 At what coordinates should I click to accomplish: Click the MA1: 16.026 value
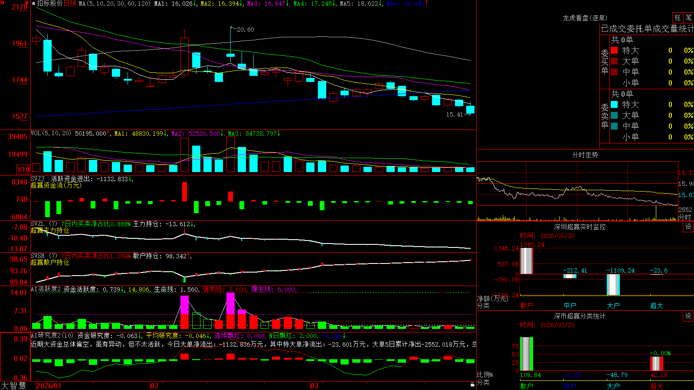(x=175, y=3)
